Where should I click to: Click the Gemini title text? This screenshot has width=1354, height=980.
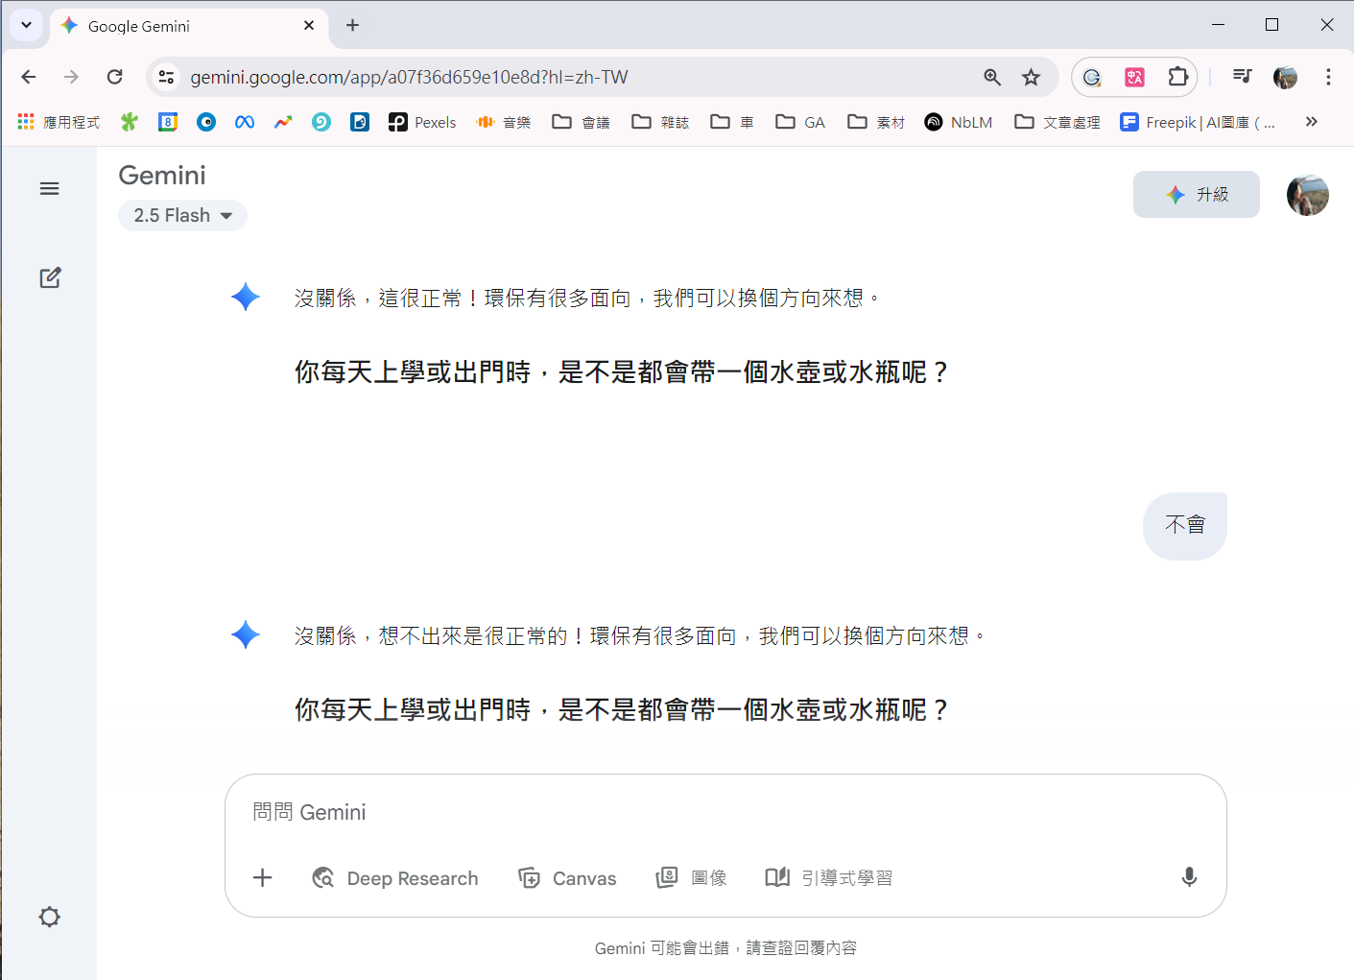pyautogui.click(x=162, y=176)
